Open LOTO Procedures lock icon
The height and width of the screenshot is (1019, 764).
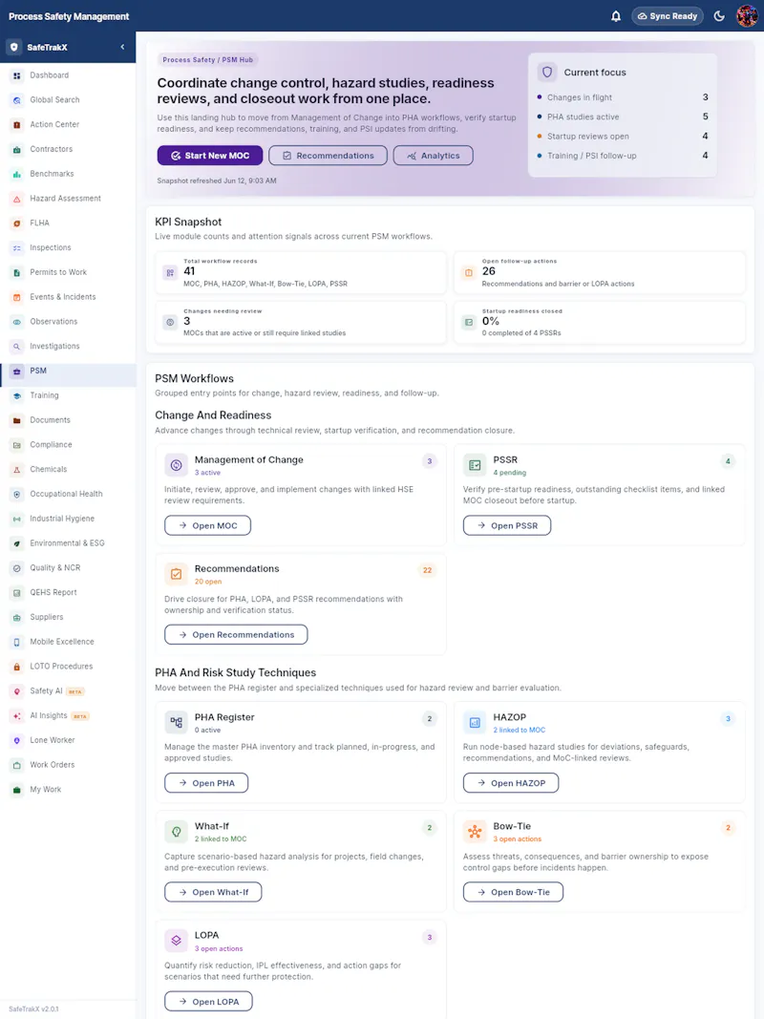17,667
